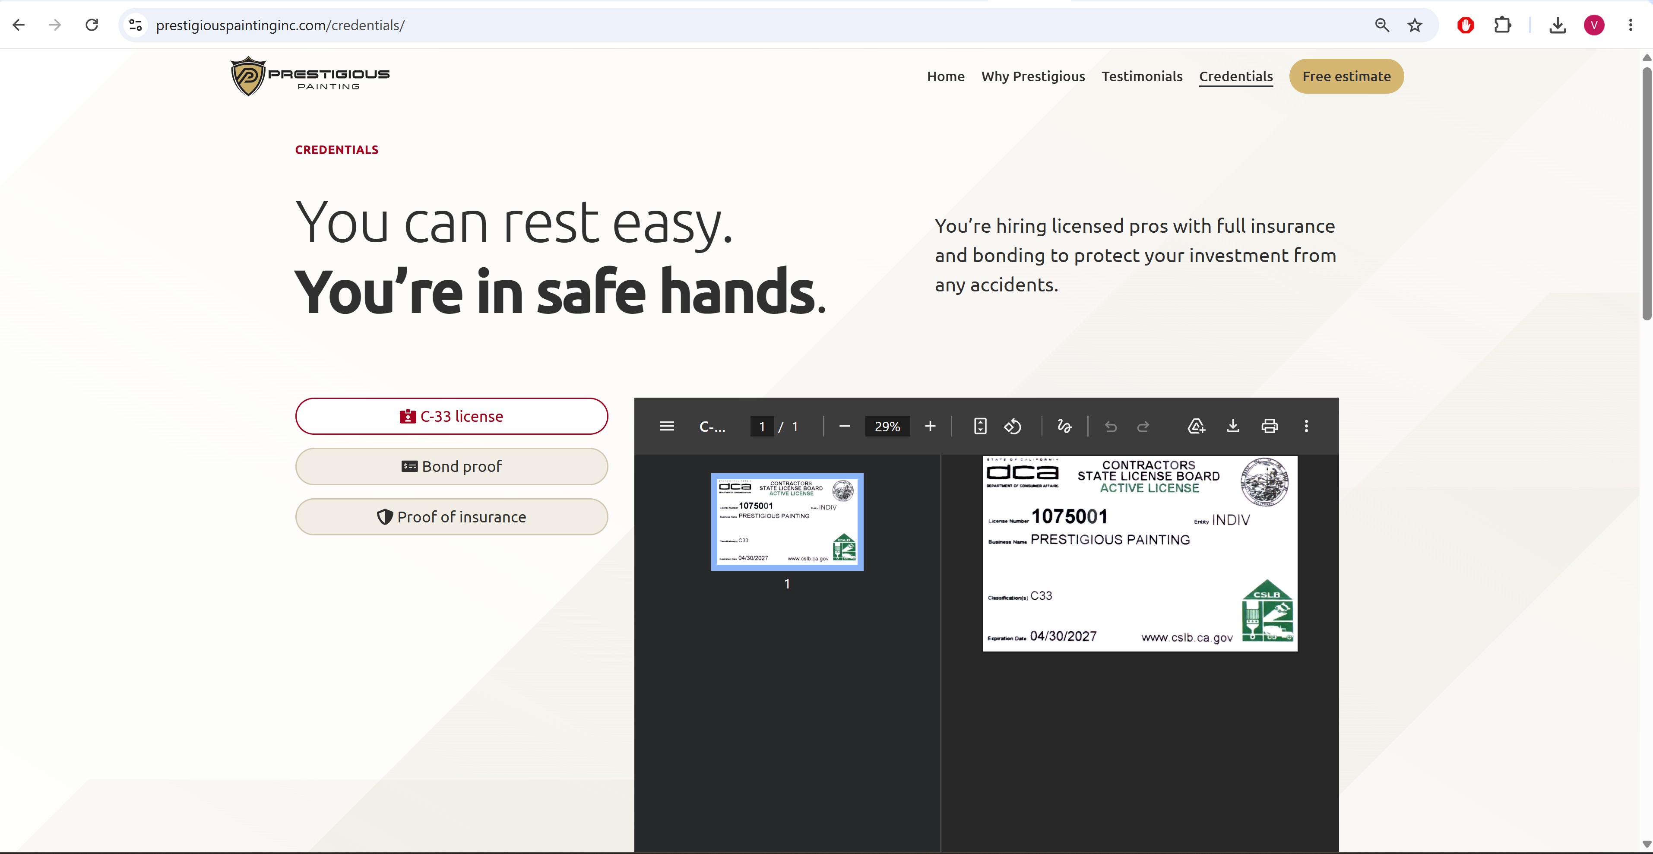The image size is (1653, 854).
Task: View site information for prestigiouspaintinginc.com
Action: pos(136,25)
